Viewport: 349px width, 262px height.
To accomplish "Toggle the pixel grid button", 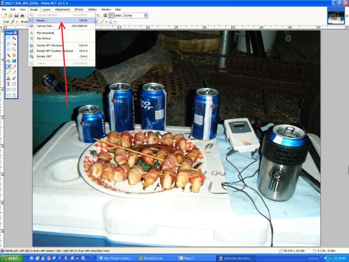I will coord(105,15).
